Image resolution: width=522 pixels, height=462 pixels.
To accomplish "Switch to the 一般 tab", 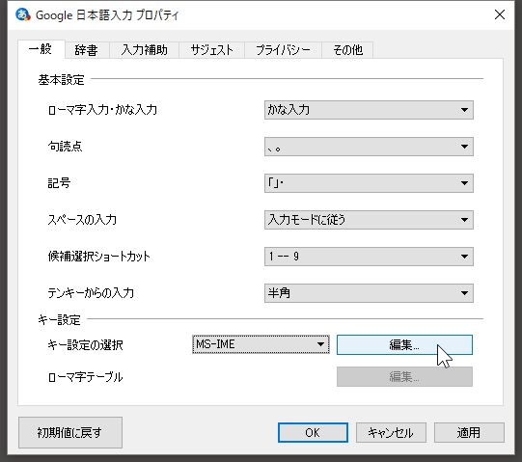I will 41,49.
